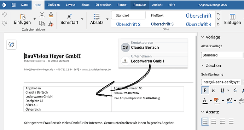Image resolution: width=244 pixels, height=130 pixels.
Task: Redo the last action
Action: click(x=5, y=23)
